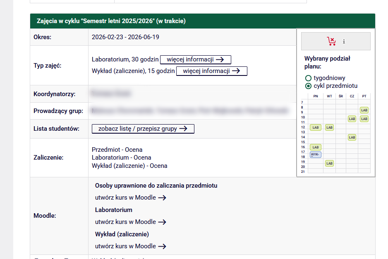Create Moodle course for Osoby uprawnione

pyautogui.click(x=131, y=198)
